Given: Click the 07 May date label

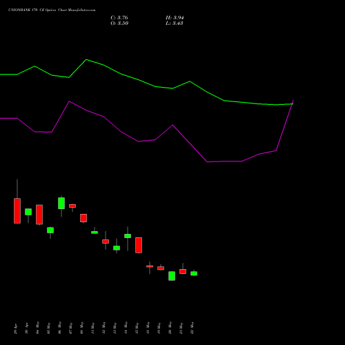Looking at the screenshot, I should (70, 328).
